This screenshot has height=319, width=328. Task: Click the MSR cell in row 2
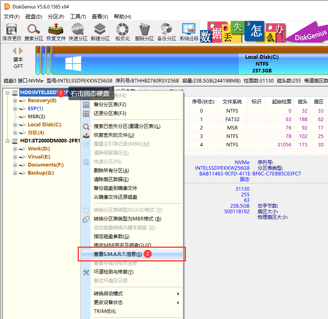tap(232, 128)
